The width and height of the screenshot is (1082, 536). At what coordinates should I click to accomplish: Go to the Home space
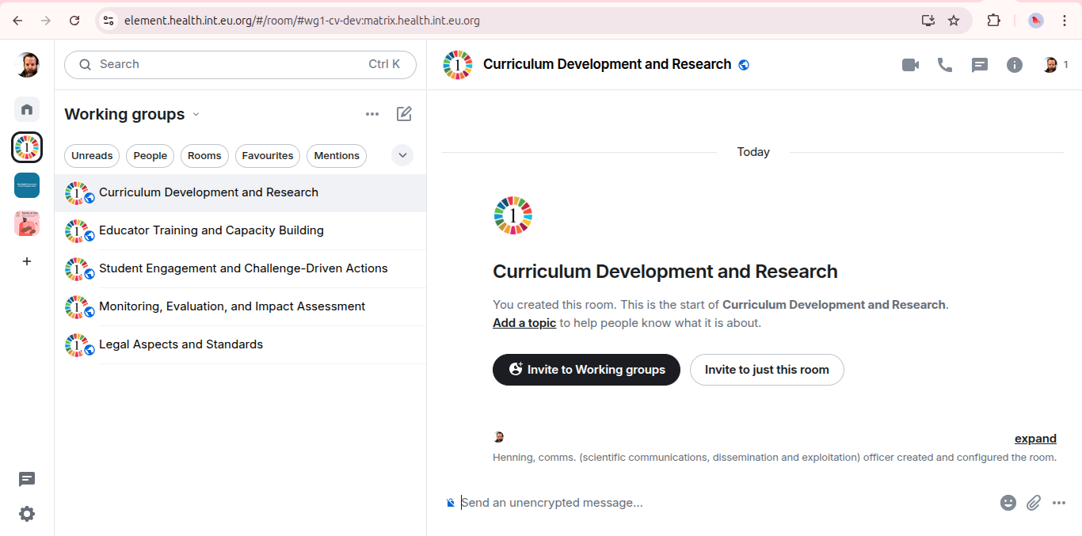coord(27,109)
